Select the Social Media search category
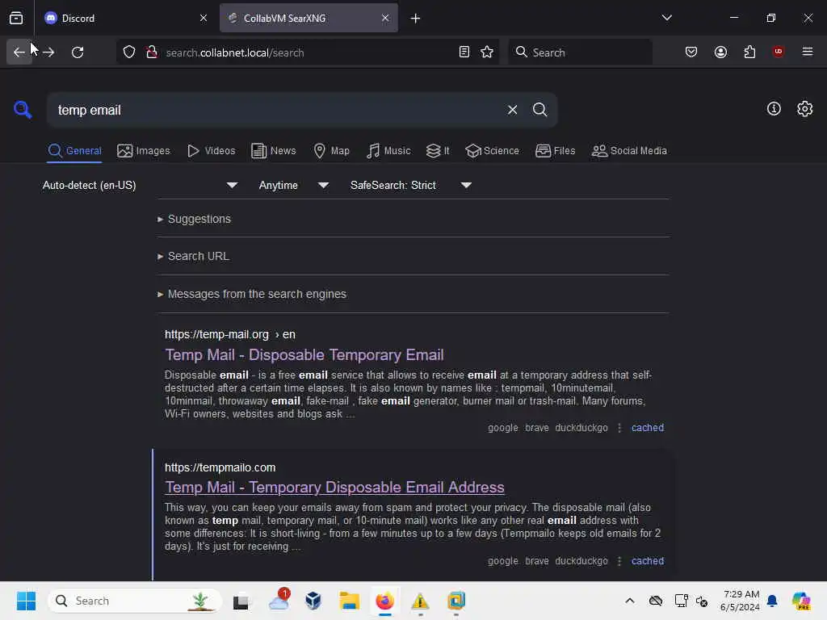The width and height of the screenshot is (827, 620). [629, 151]
